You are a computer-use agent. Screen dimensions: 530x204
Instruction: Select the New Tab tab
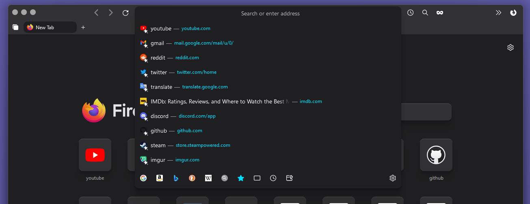pos(50,27)
